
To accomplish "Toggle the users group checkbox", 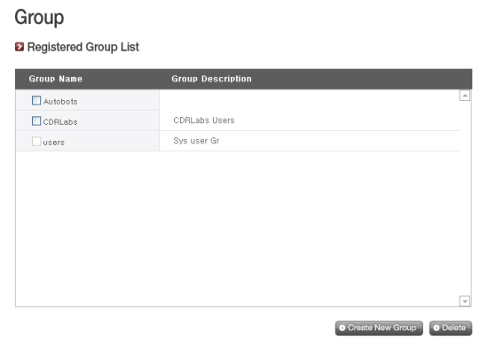I will tap(36, 142).
